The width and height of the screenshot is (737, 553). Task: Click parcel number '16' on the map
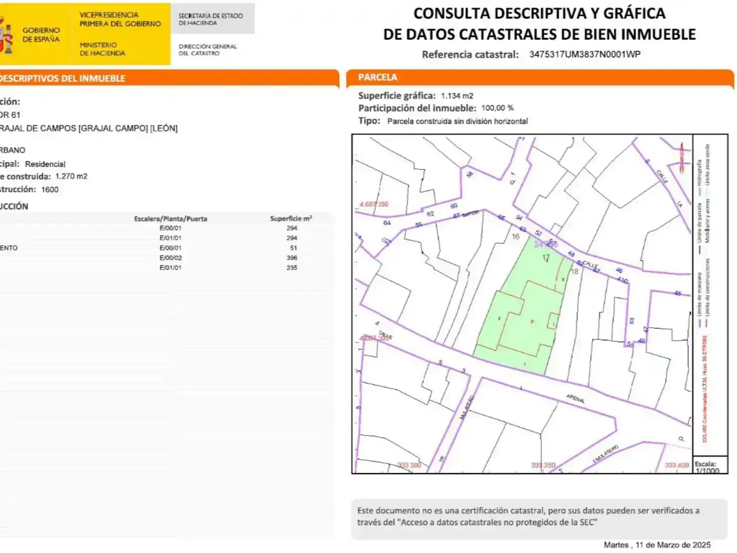point(515,237)
